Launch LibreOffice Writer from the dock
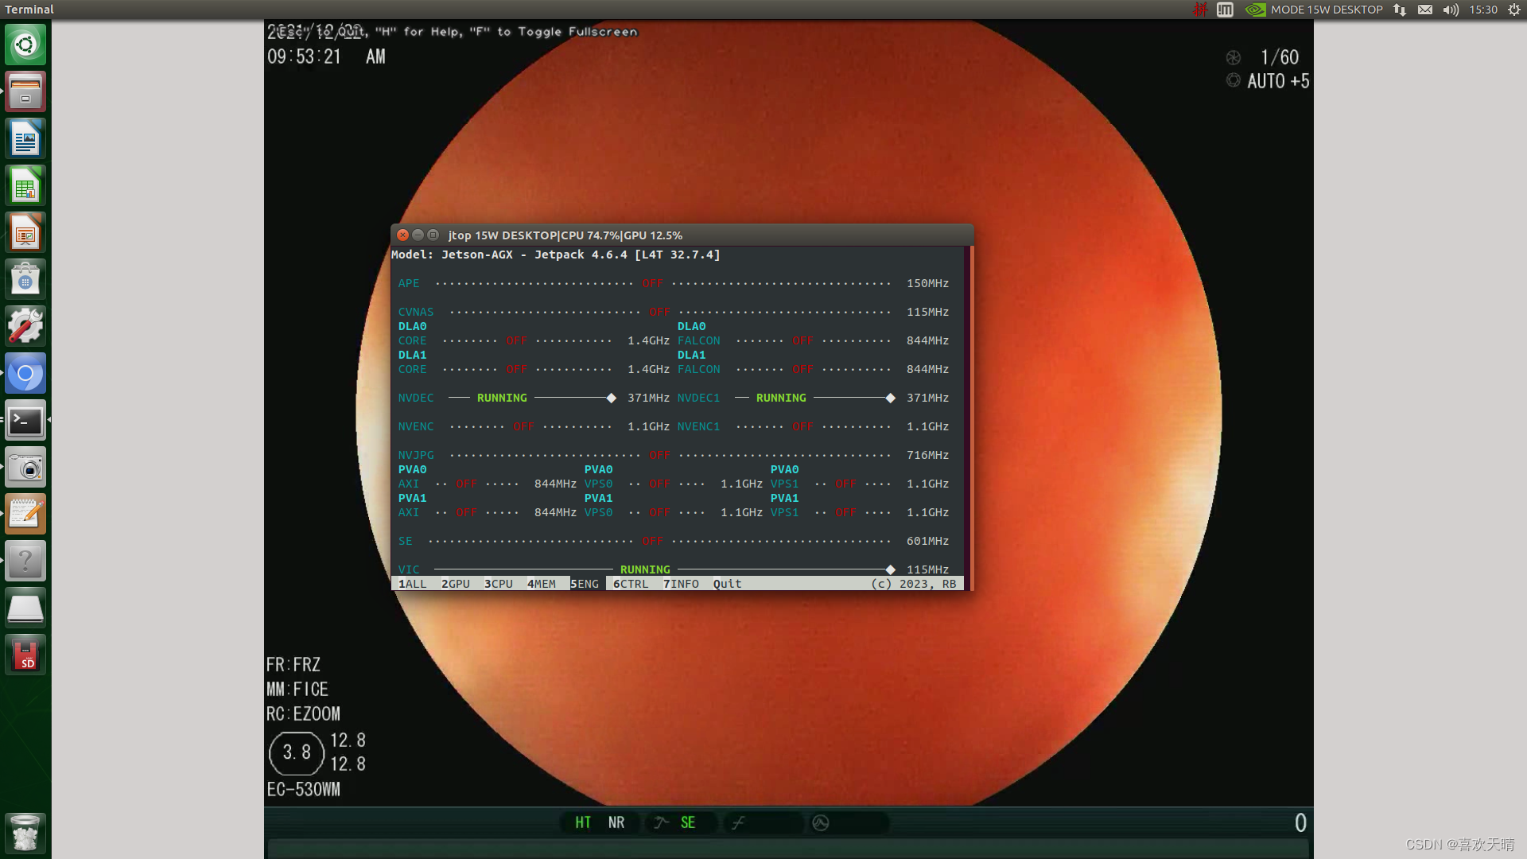This screenshot has width=1527, height=859. tap(25, 139)
